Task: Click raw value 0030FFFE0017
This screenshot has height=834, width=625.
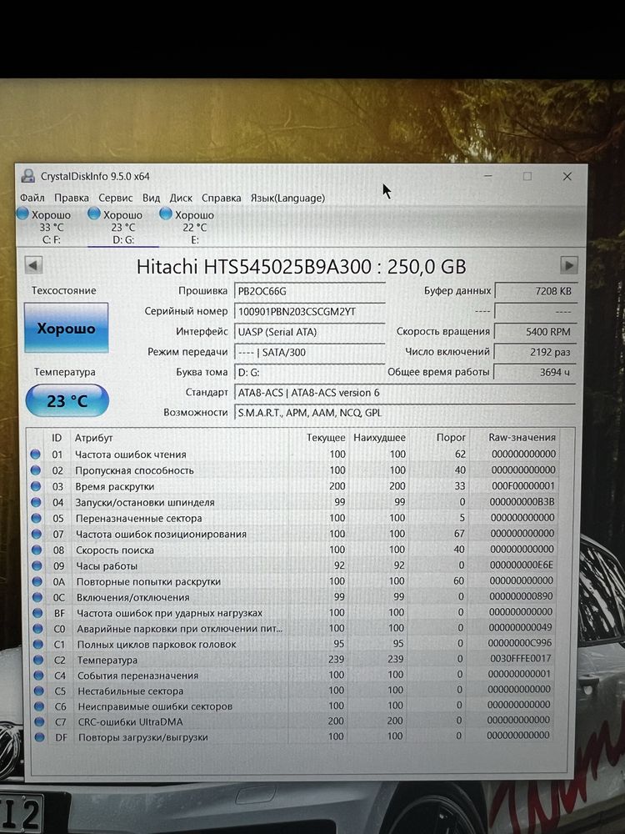Action: click(x=520, y=659)
